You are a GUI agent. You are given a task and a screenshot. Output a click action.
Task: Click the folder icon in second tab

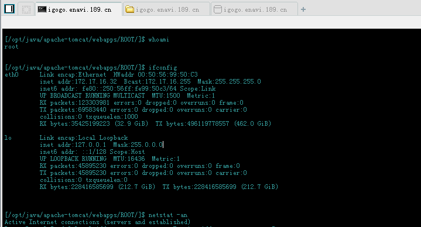point(129,9)
